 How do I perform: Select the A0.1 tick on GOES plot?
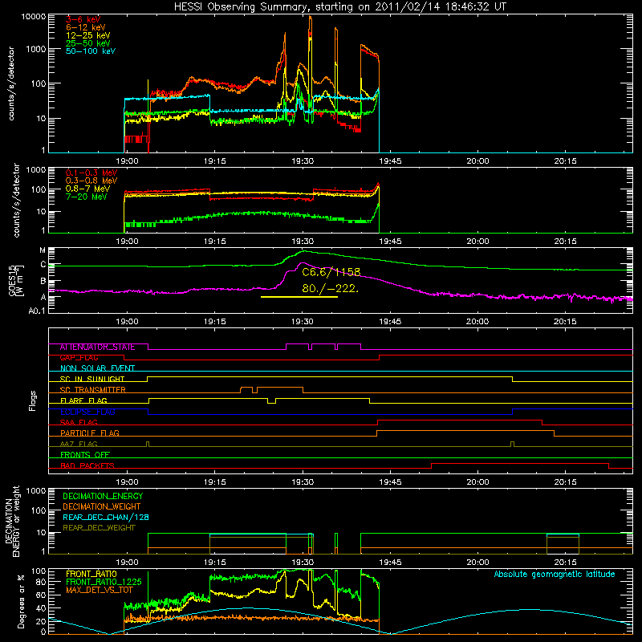pos(37,311)
